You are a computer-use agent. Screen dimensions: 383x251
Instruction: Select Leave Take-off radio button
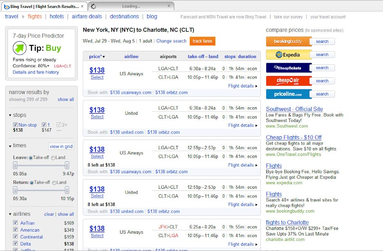coord(31,158)
